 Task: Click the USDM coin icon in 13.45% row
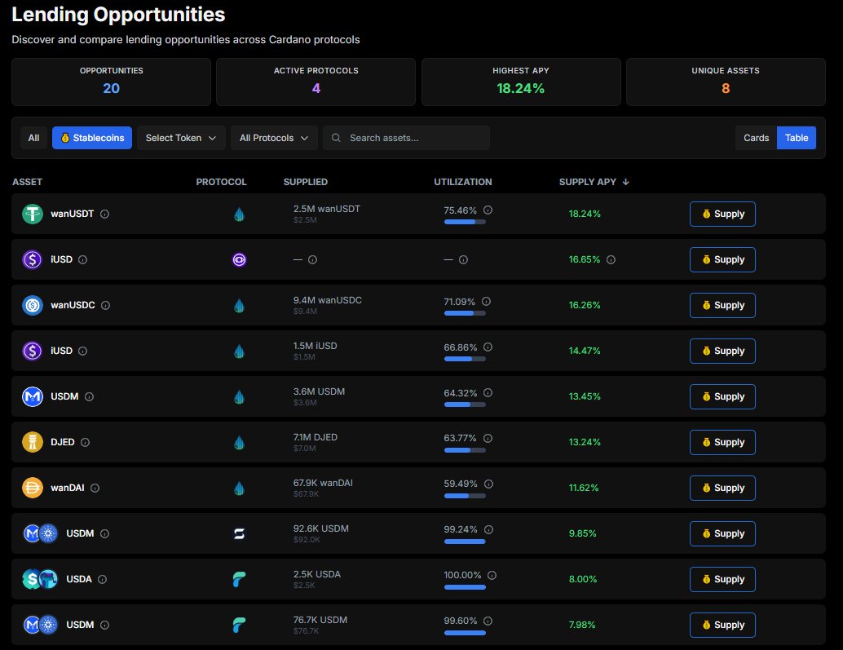point(33,397)
